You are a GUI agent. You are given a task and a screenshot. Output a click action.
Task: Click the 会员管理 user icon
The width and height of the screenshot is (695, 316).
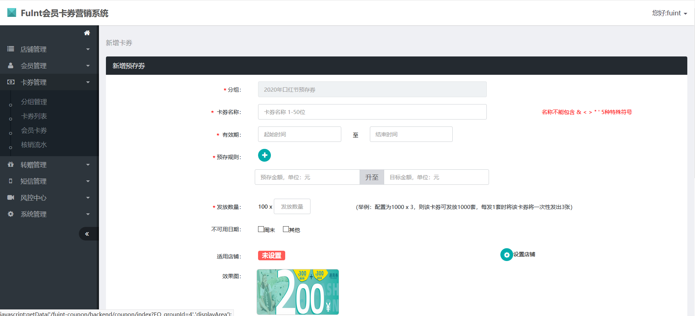tap(11, 66)
